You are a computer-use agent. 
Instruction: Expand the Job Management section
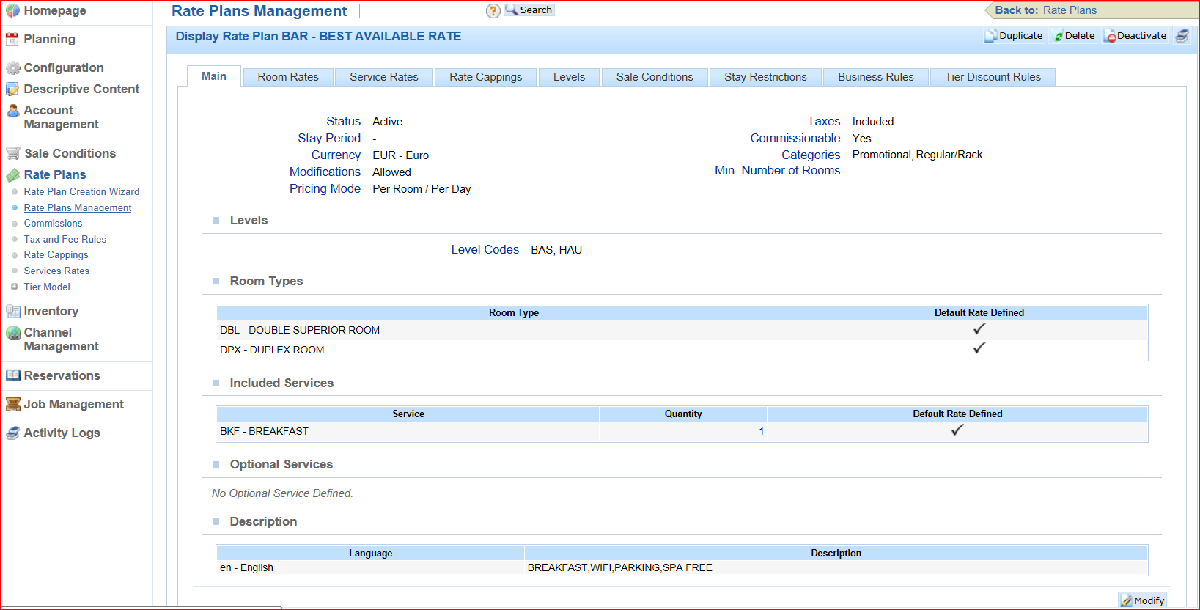pos(73,405)
